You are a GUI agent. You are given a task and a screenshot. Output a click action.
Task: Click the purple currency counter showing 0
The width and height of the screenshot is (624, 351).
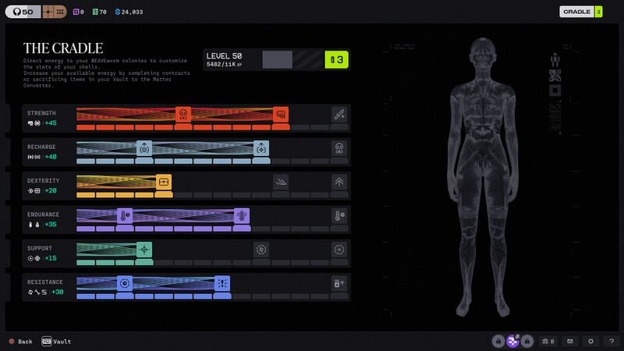coord(79,12)
